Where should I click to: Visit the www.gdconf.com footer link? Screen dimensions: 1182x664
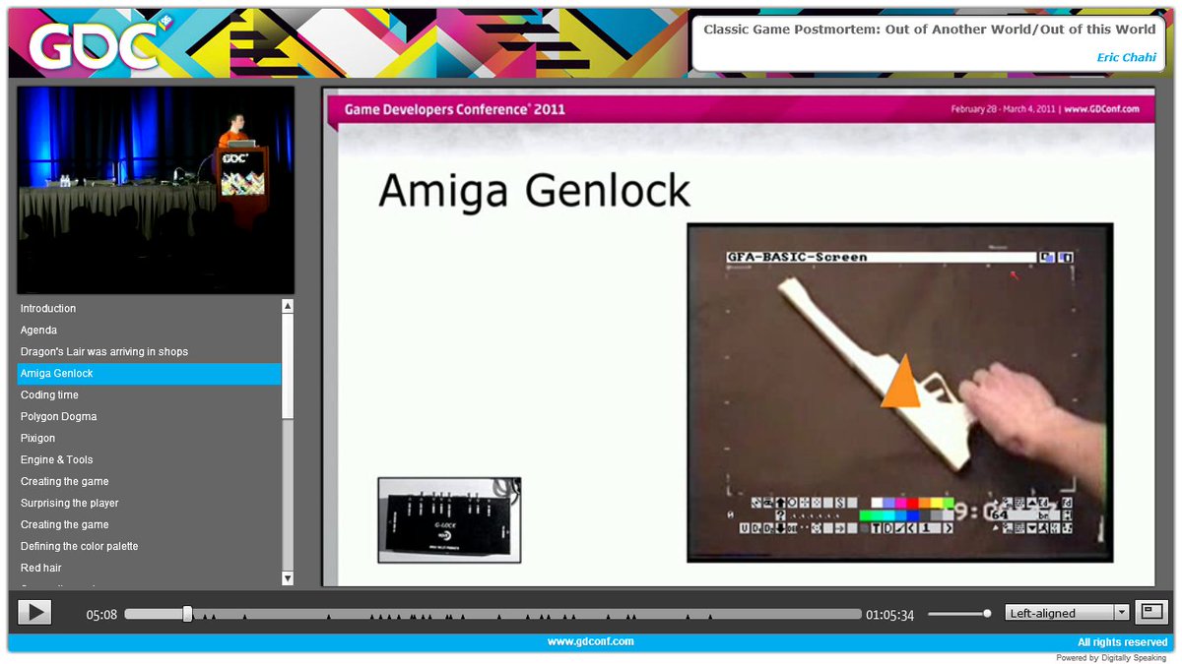[591, 641]
